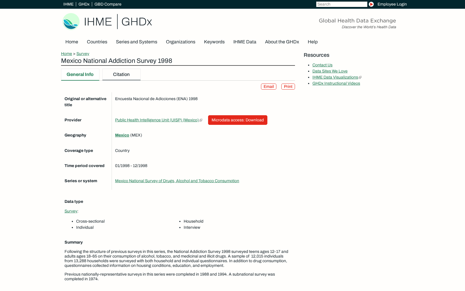Click the Cross-sectional list item
The width and height of the screenshot is (465, 291).
point(90,221)
